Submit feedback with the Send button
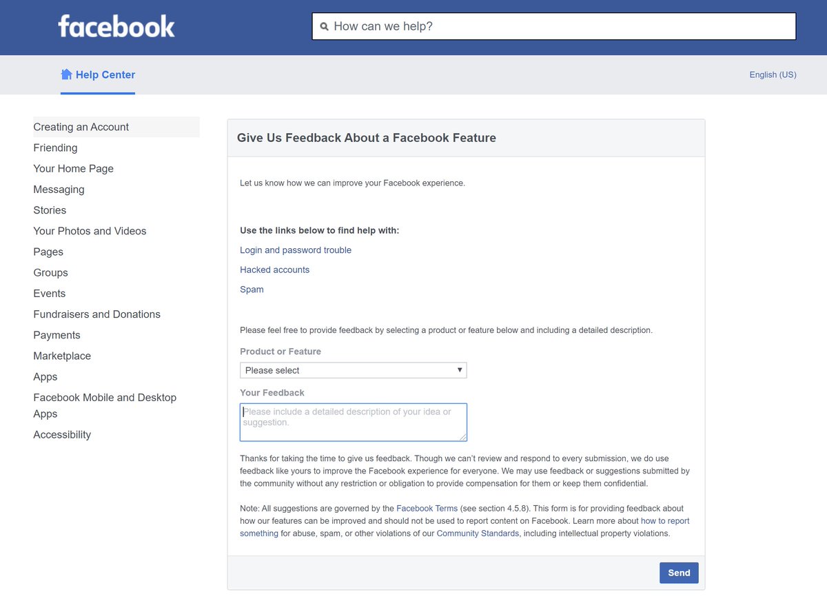 click(x=679, y=573)
